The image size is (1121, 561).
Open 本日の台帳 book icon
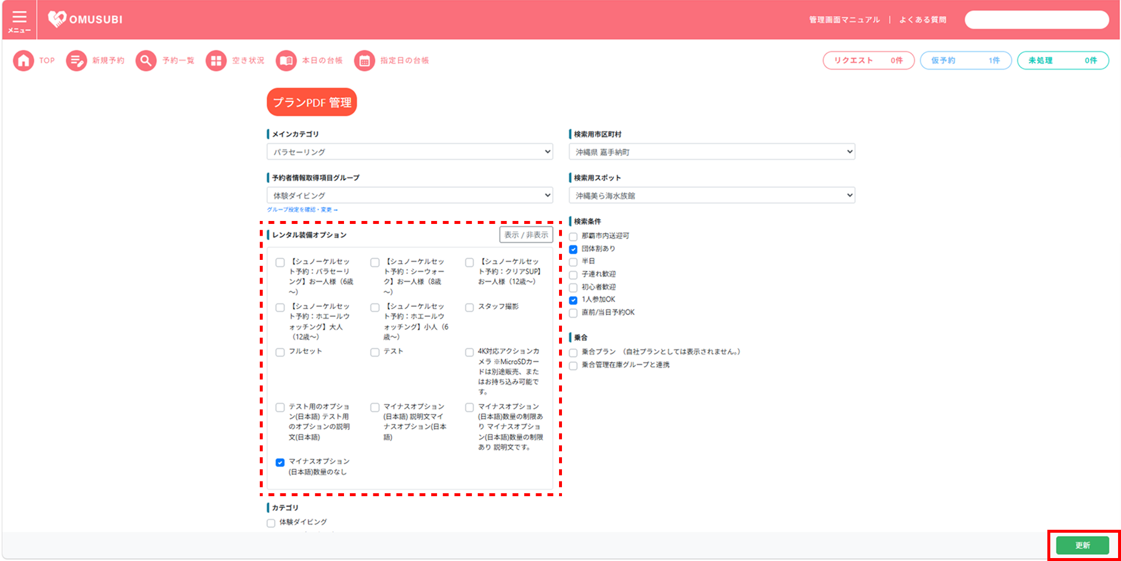(x=286, y=61)
